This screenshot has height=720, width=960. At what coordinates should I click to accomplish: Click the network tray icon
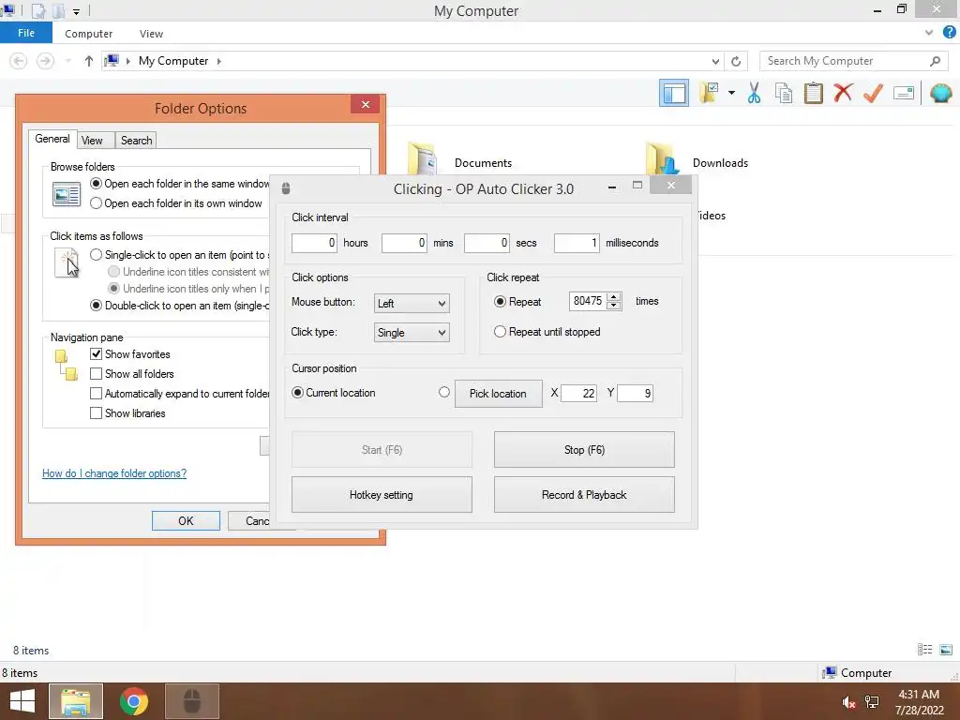tap(872, 702)
